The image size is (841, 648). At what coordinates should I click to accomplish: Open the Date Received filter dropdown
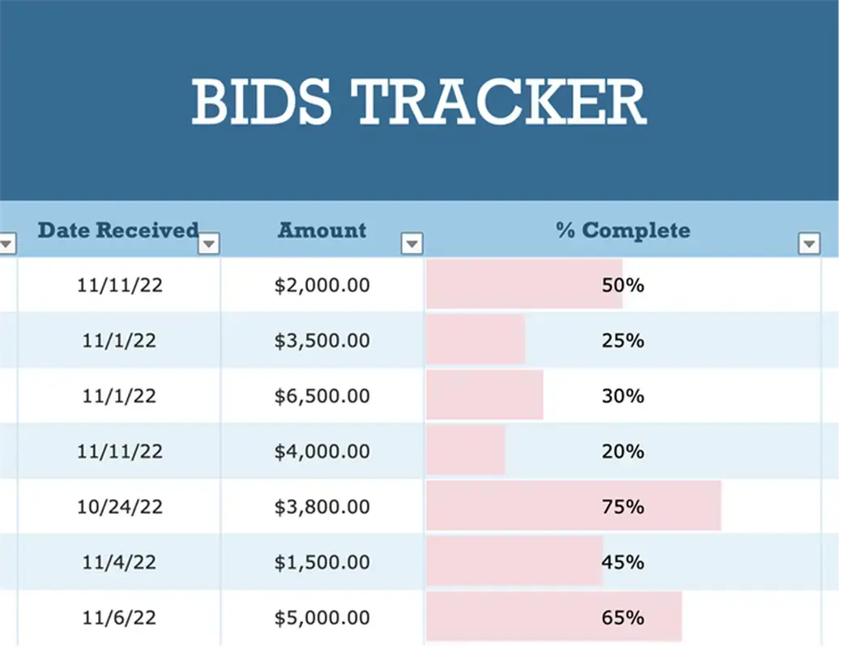click(x=209, y=243)
